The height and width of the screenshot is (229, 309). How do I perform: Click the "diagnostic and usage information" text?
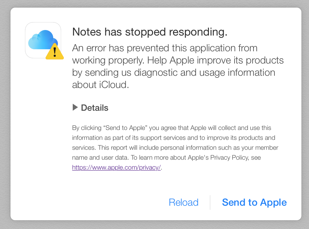[205, 73]
